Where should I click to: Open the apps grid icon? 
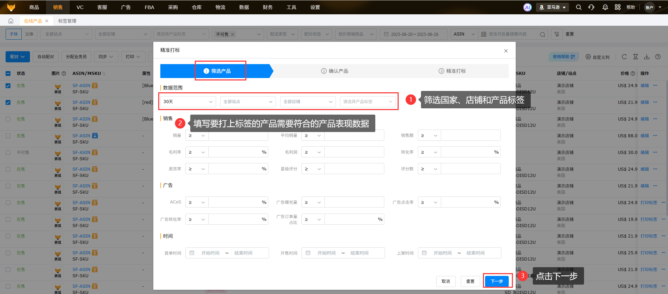tap(618, 7)
